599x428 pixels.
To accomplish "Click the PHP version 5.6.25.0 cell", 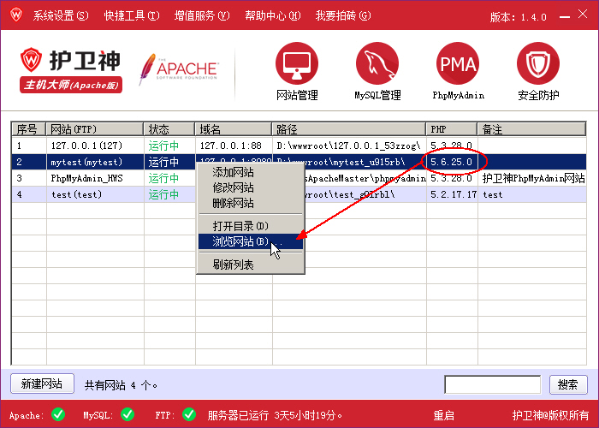I will (x=451, y=162).
